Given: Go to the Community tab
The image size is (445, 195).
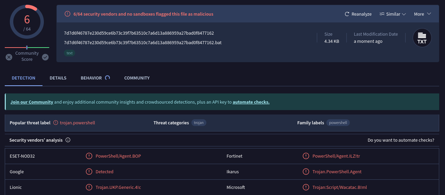Looking at the screenshot, I should [137, 78].
